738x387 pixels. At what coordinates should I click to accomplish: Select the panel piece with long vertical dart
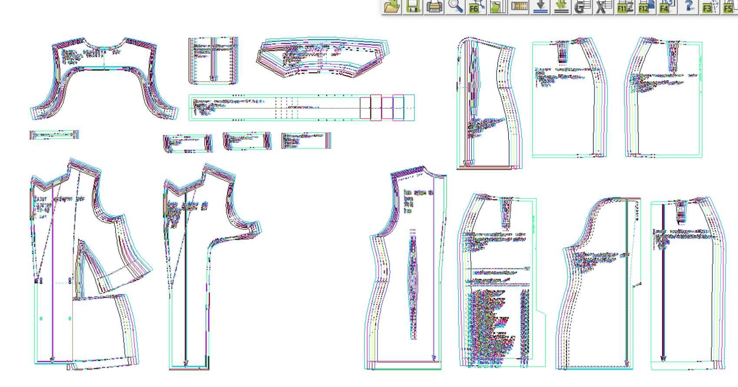pos(406,268)
